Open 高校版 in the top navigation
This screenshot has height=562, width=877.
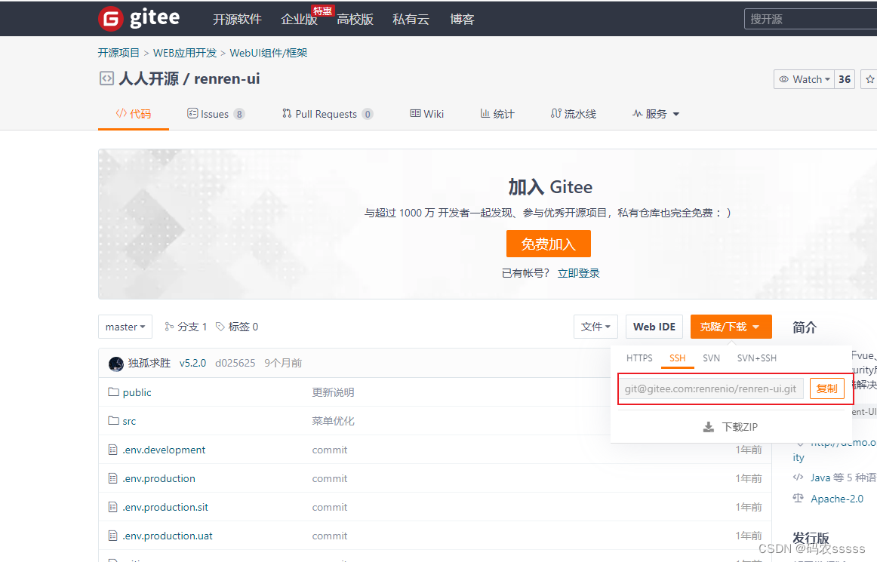click(x=355, y=19)
